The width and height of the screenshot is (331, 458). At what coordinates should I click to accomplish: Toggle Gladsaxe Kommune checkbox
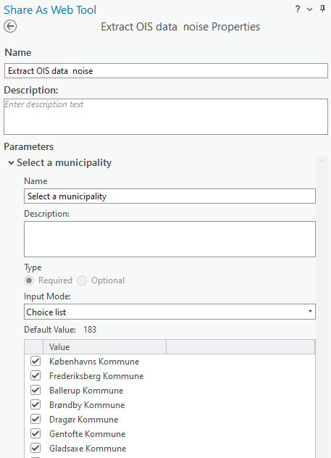click(35, 448)
